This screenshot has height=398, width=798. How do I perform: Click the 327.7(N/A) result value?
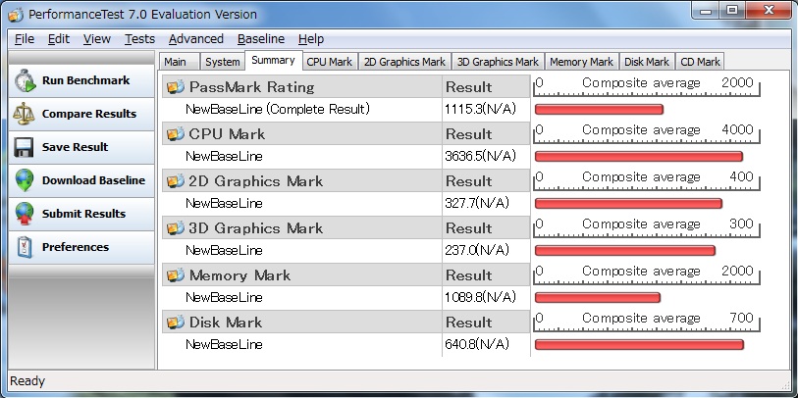pos(477,203)
